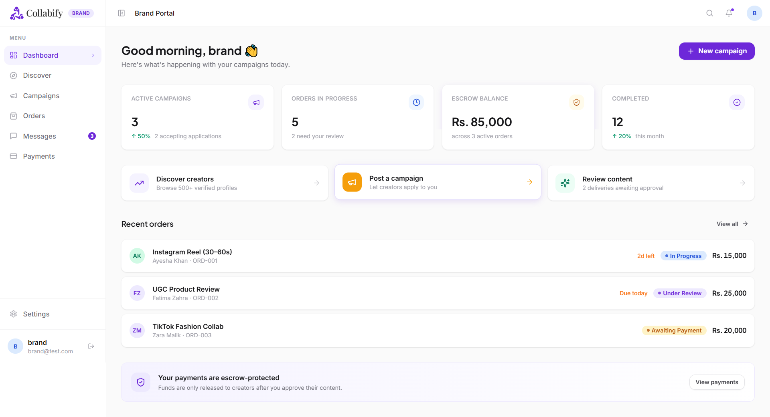Open Messages in the sidebar
770x417 pixels.
[x=53, y=136]
